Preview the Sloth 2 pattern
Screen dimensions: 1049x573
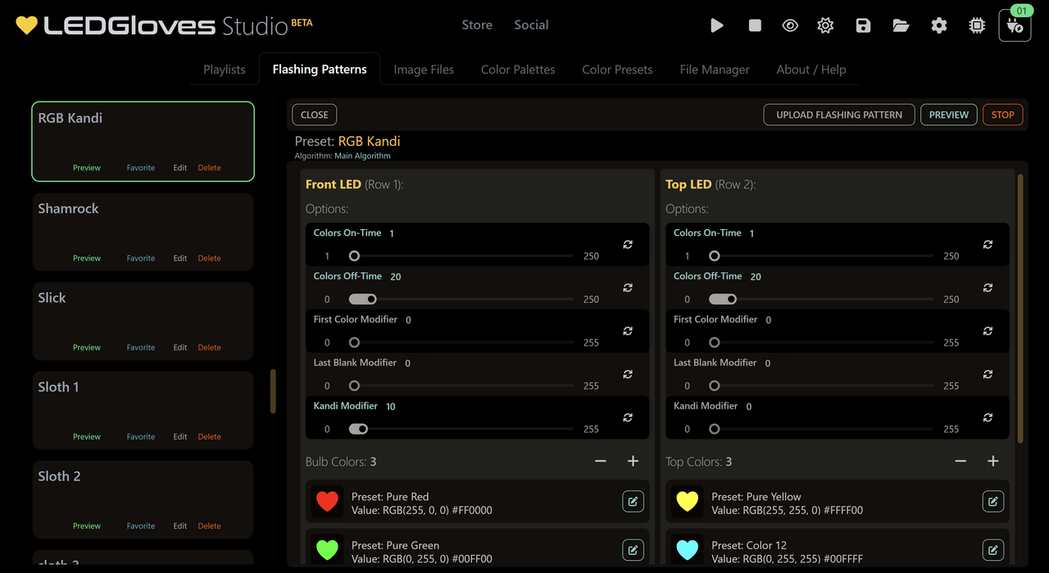[x=87, y=526]
